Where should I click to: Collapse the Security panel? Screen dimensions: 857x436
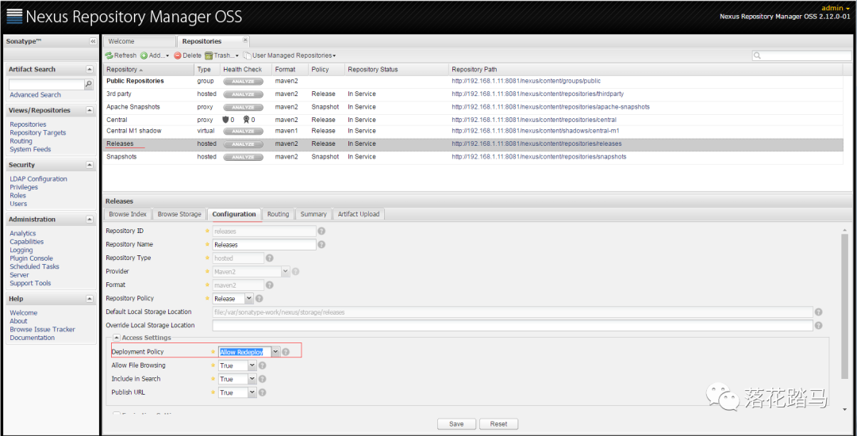tap(90, 165)
